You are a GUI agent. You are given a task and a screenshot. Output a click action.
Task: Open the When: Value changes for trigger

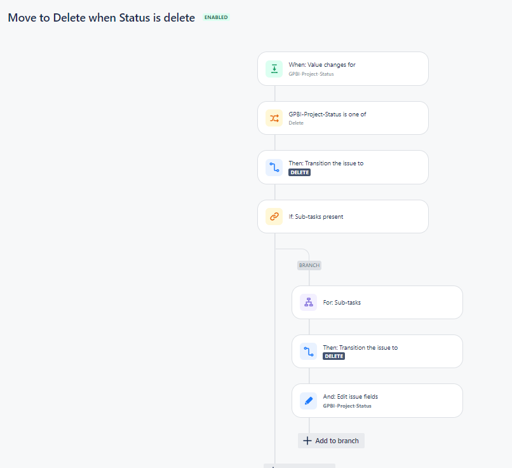click(343, 69)
